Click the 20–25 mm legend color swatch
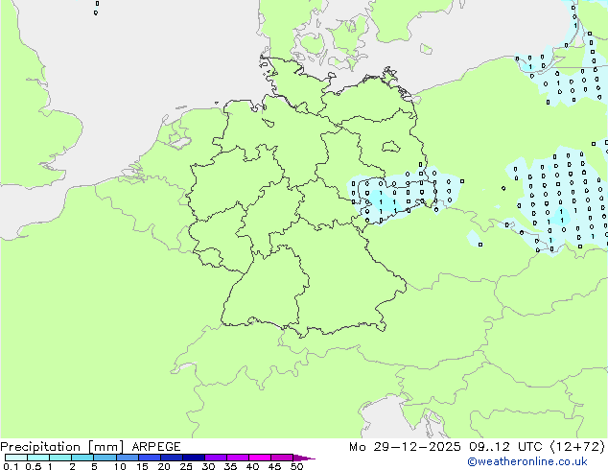 (172, 458)
